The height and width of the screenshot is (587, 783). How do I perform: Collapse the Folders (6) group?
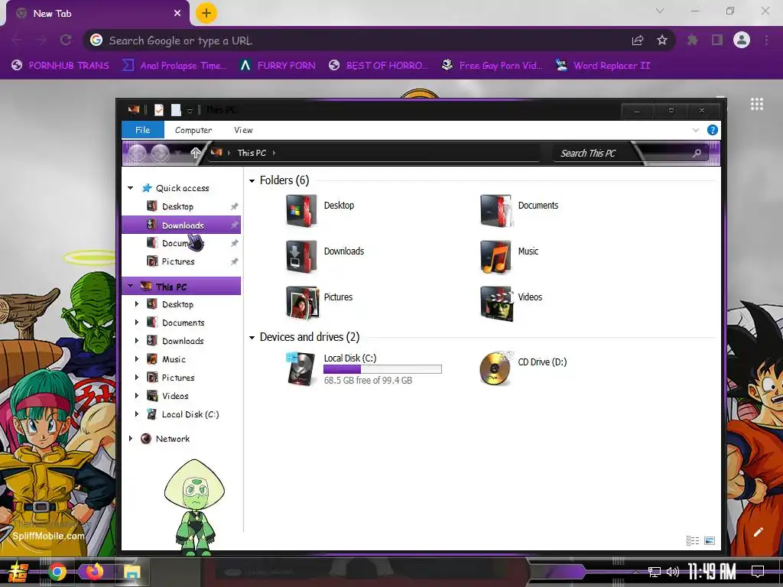(252, 180)
